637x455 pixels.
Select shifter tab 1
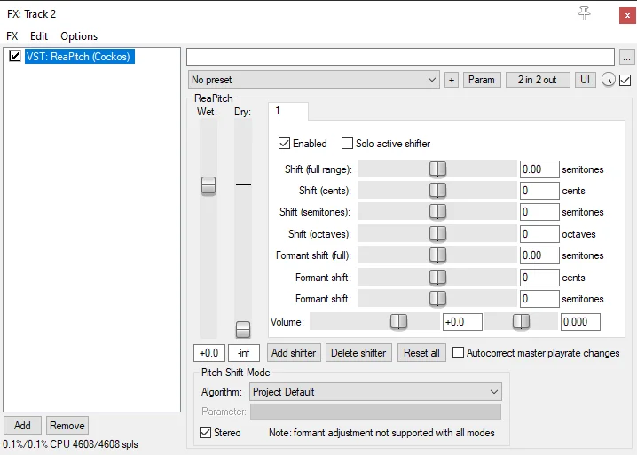tap(287, 111)
